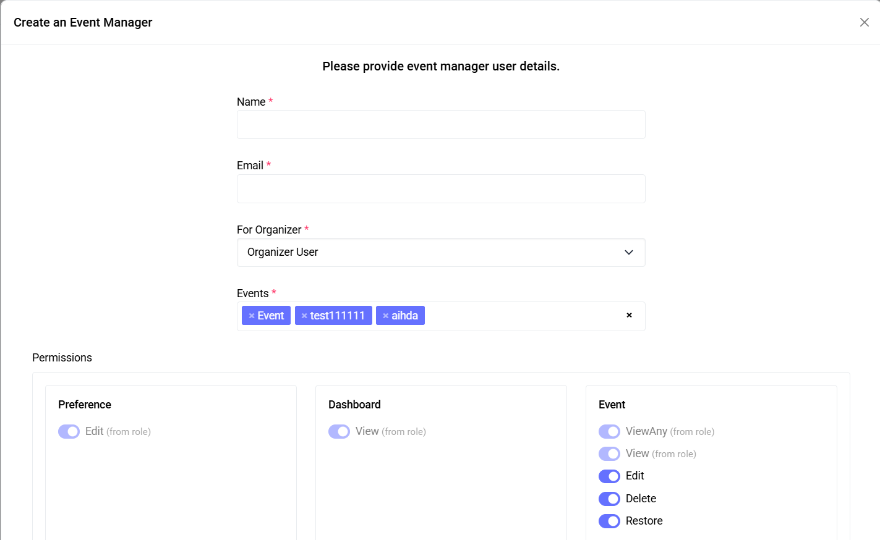Select the "Event" tag label

270,315
